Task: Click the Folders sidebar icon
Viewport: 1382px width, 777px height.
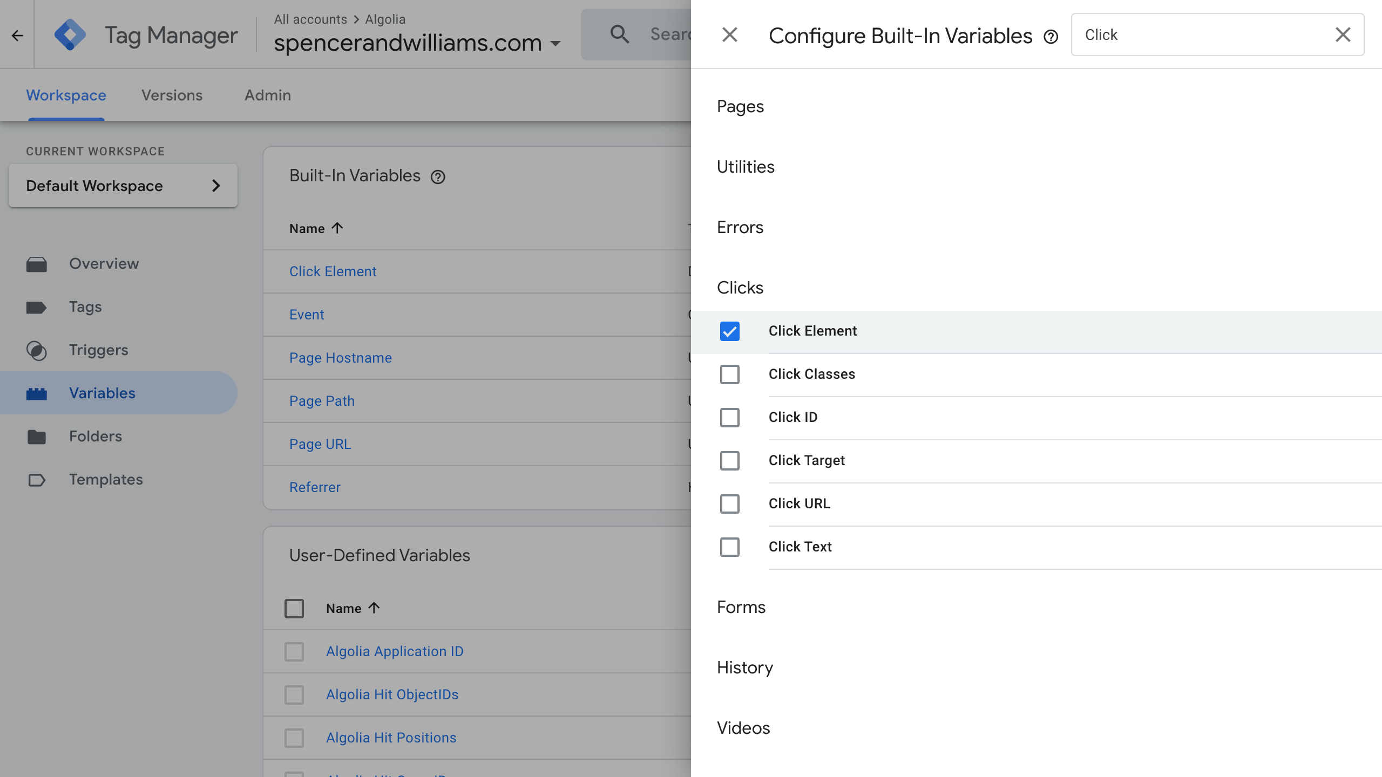Action: click(38, 435)
